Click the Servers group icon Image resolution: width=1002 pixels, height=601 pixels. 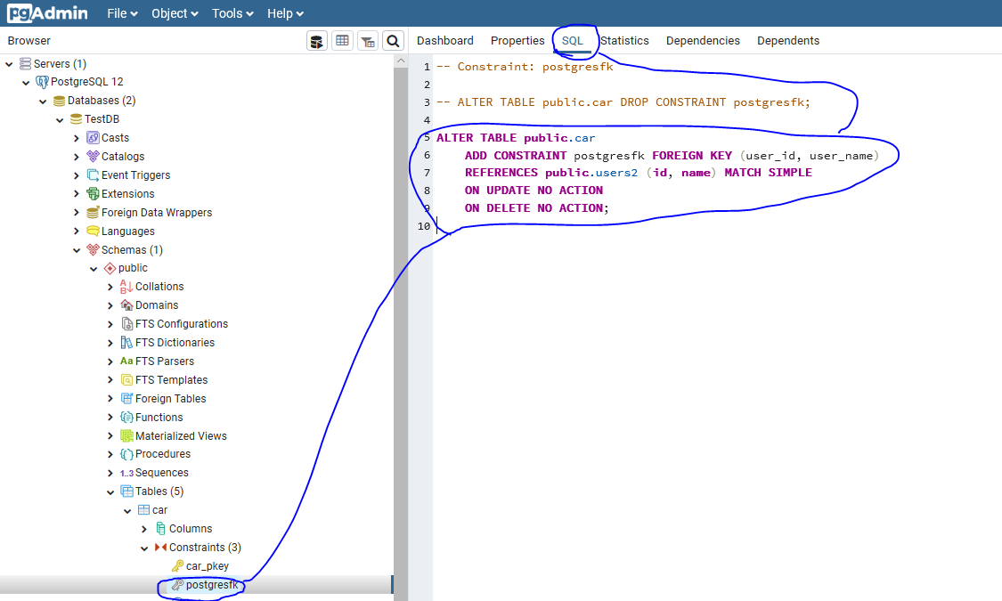click(26, 64)
